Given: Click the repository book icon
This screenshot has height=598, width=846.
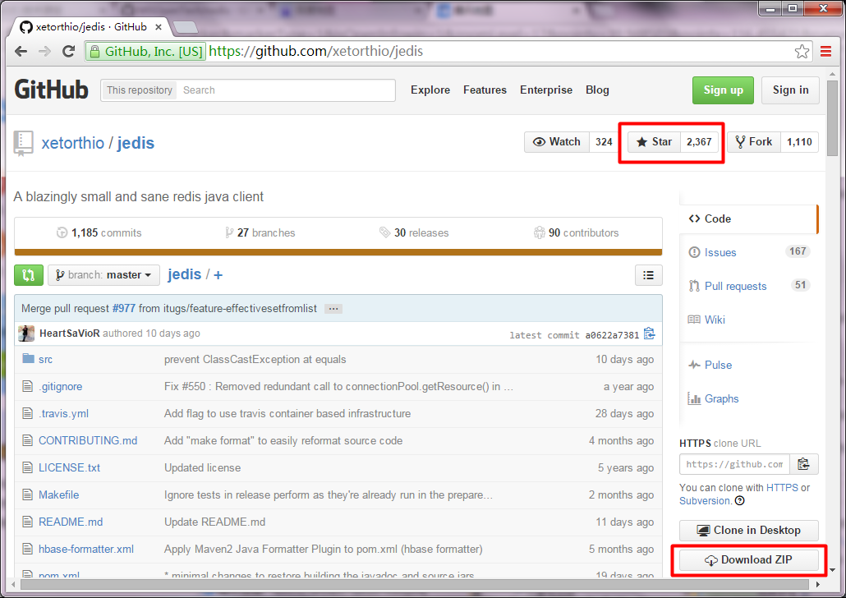Looking at the screenshot, I should pyautogui.click(x=23, y=144).
